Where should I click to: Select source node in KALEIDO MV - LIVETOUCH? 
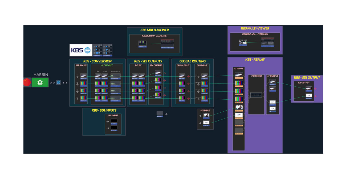pos(242,42)
